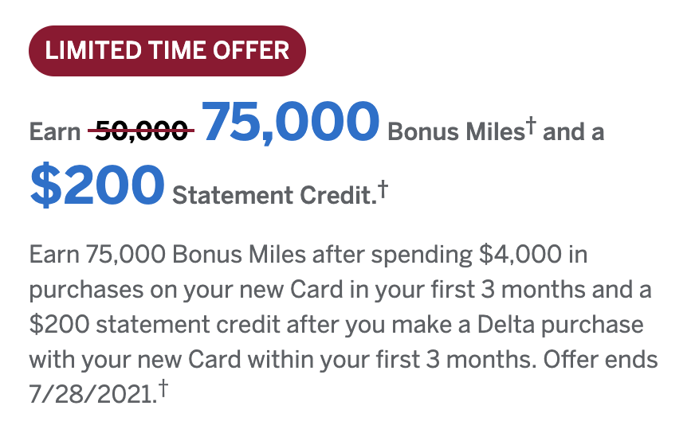Screen dimensions: 695x433
Task: Click the word Earn before crossed-out 50,000
Action: point(55,132)
